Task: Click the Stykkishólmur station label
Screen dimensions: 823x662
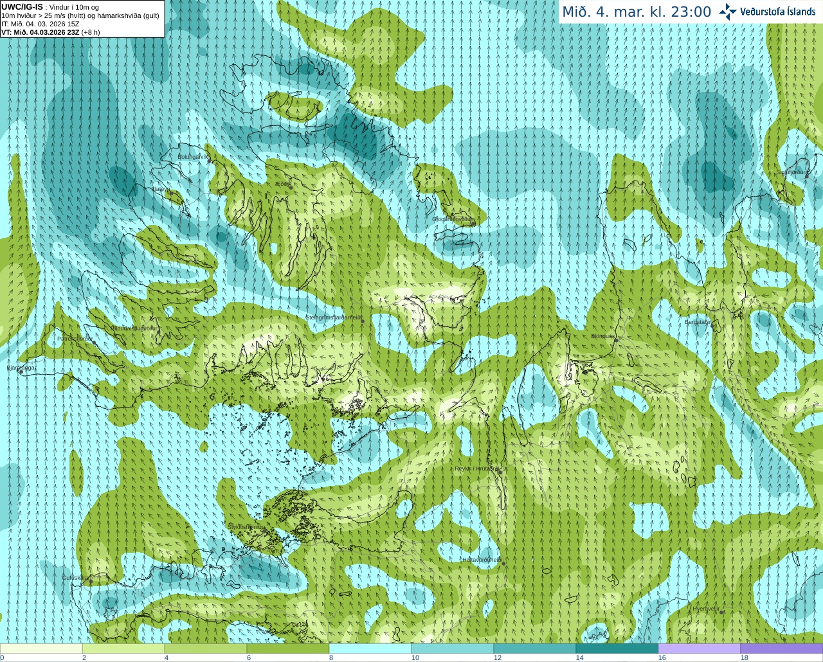Action: [x=246, y=526]
